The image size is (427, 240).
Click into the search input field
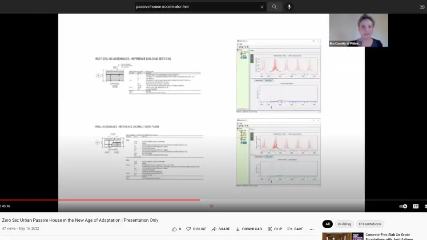(x=196, y=7)
